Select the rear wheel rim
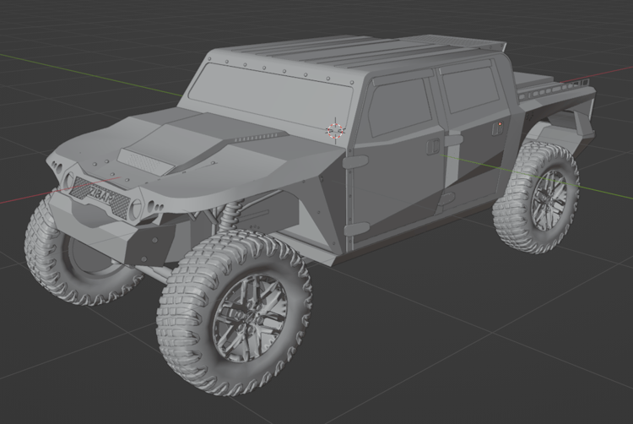This screenshot has height=424, width=633. [549, 199]
